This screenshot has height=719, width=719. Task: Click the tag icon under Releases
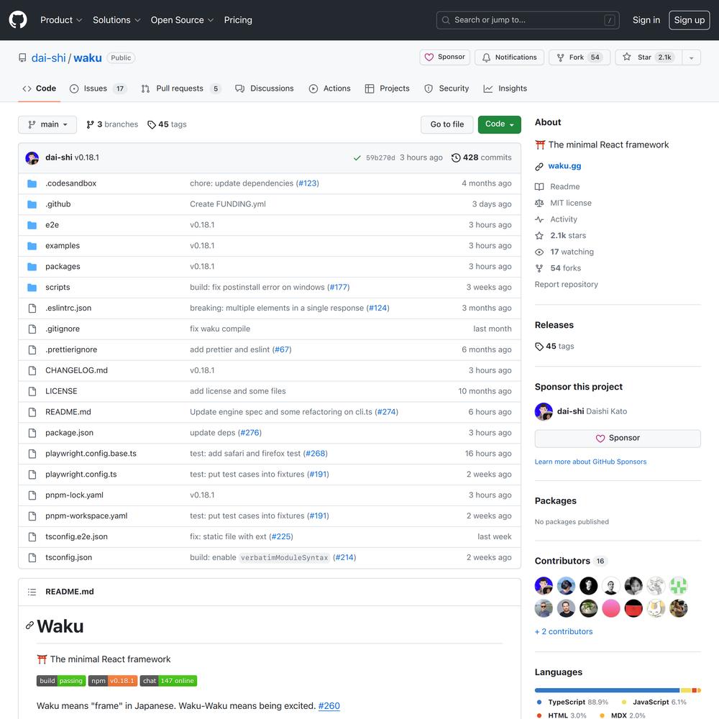[539, 347]
